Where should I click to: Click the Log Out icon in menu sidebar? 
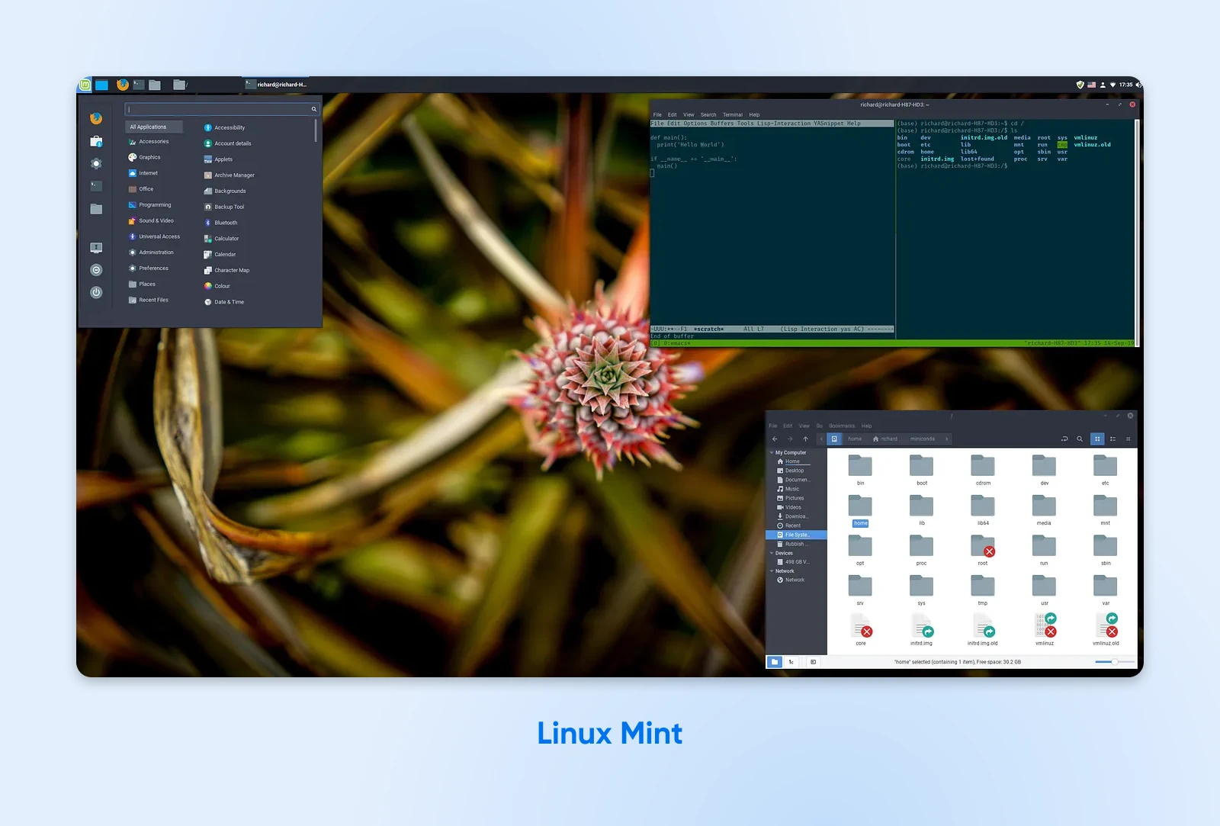96,270
